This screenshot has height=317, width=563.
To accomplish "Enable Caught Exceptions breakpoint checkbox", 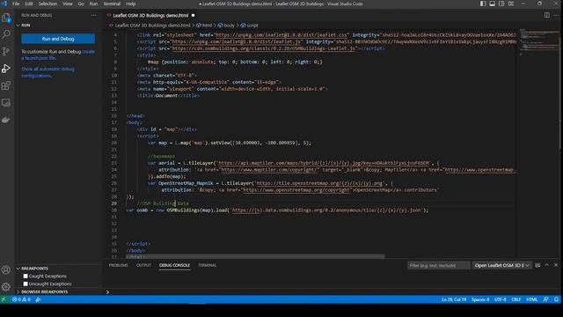I will [26, 276].
